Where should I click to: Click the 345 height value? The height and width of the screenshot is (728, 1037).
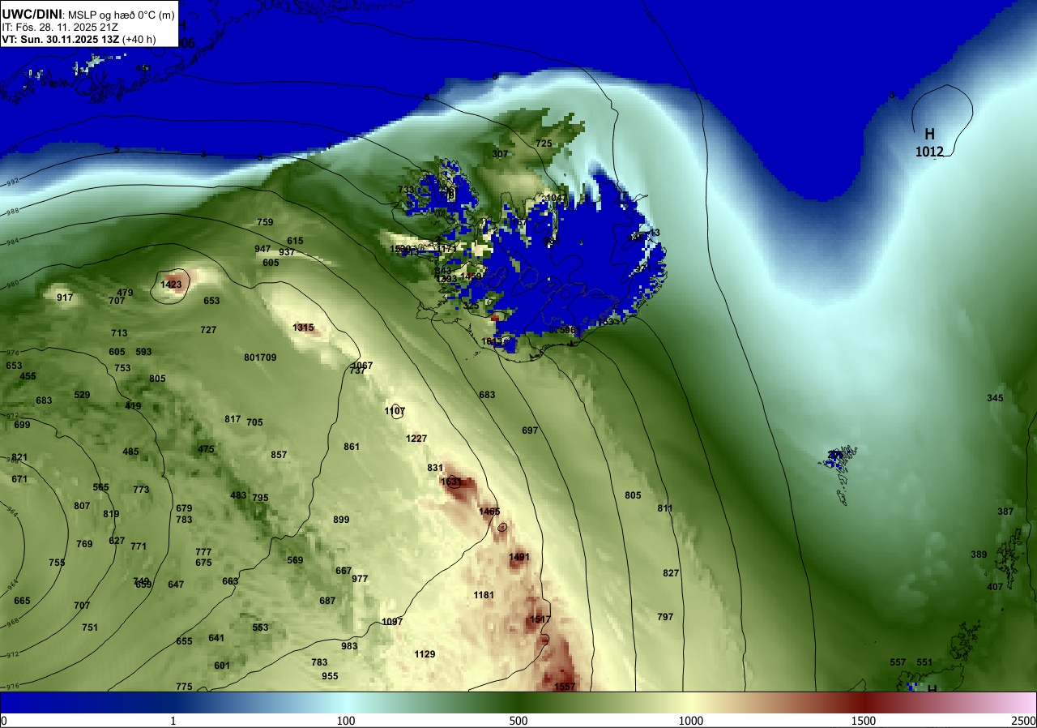[x=995, y=398]
